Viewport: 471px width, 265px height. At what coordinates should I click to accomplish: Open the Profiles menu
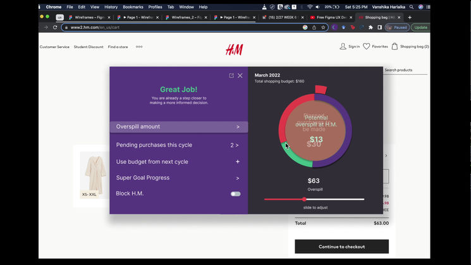click(x=155, y=7)
